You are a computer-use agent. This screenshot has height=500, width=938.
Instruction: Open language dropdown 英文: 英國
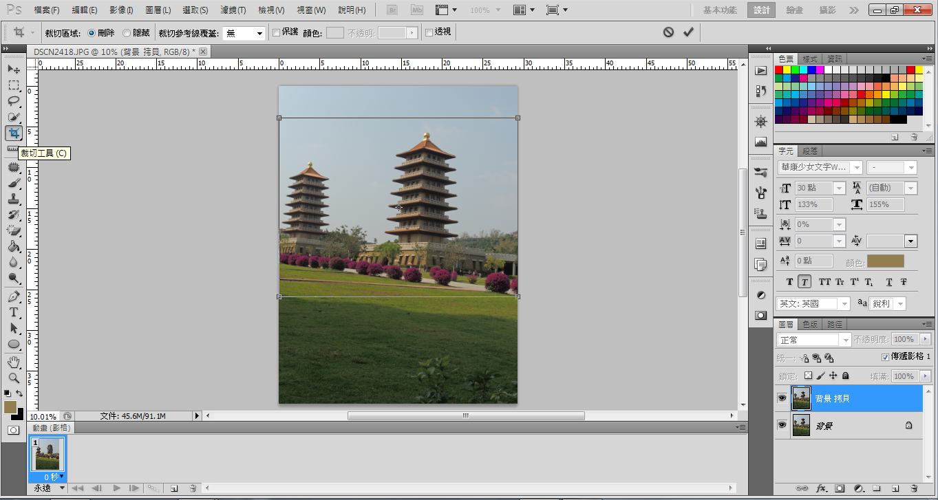[x=814, y=303]
